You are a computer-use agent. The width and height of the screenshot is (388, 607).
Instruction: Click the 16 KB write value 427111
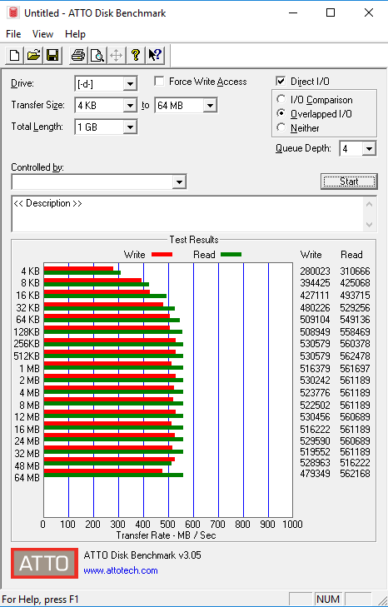point(316,296)
